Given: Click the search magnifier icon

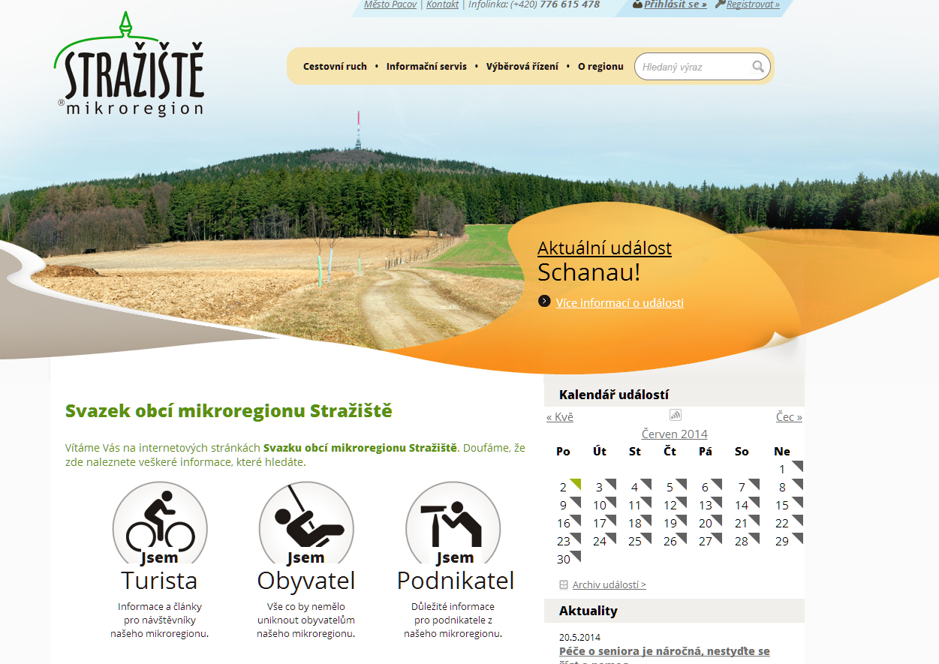Looking at the screenshot, I should tap(758, 67).
